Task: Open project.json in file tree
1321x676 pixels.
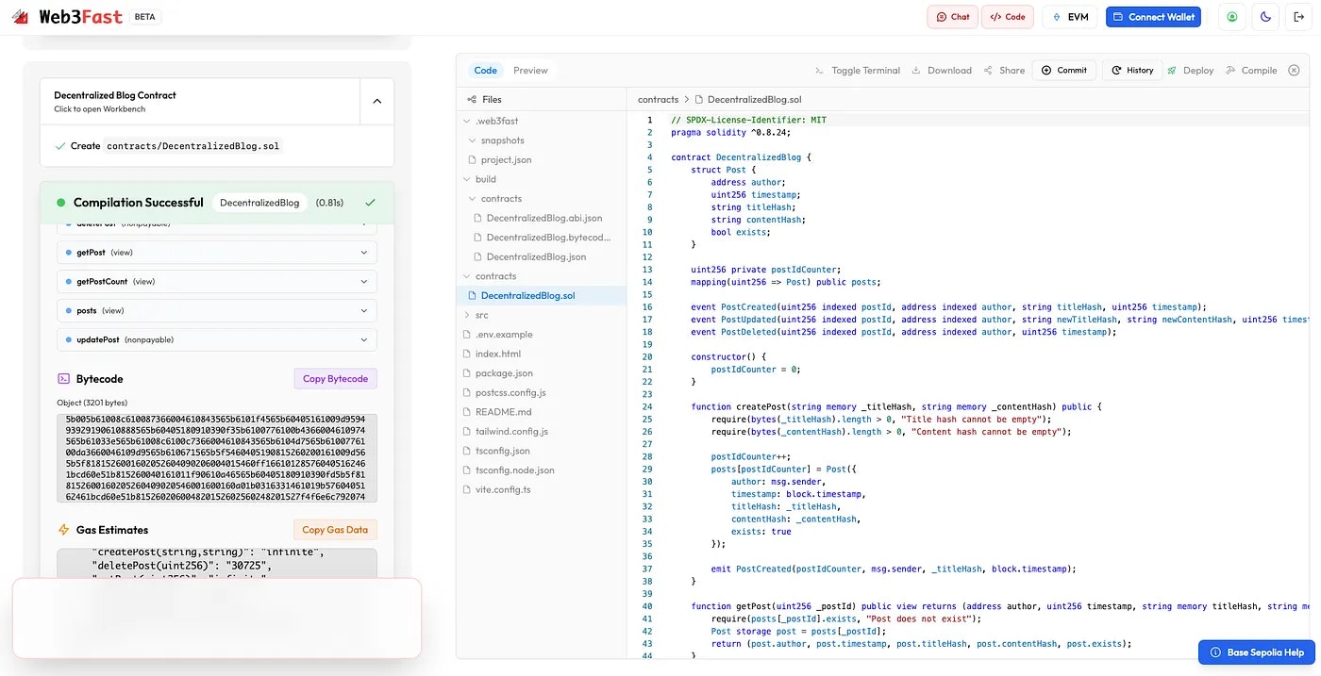Action: pyautogui.click(x=541, y=160)
